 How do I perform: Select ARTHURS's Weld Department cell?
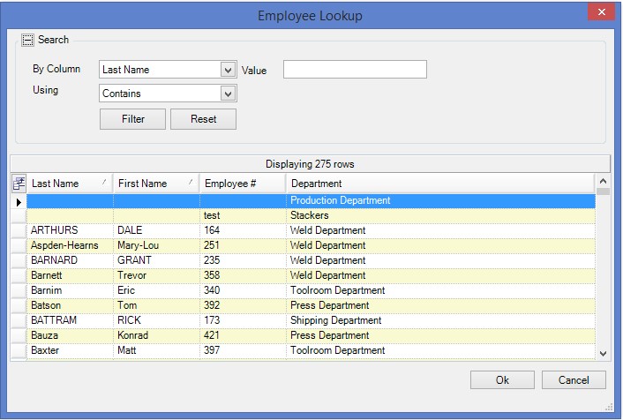click(440, 230)
